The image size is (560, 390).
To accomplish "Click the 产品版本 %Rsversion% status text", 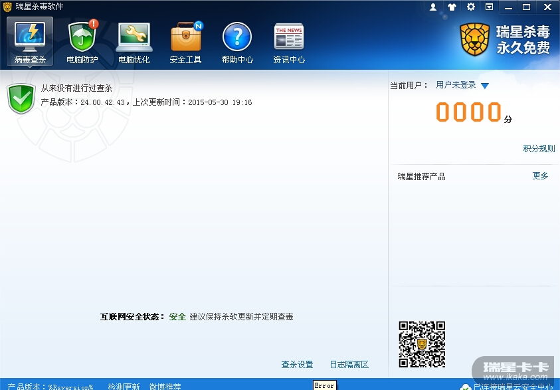I will (x=50, y=387).
